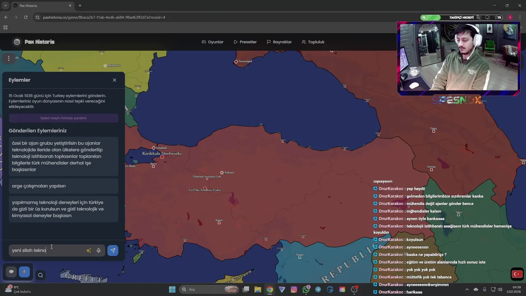
Task: Click the browser Back arrow
Action: tap(6, 17)
